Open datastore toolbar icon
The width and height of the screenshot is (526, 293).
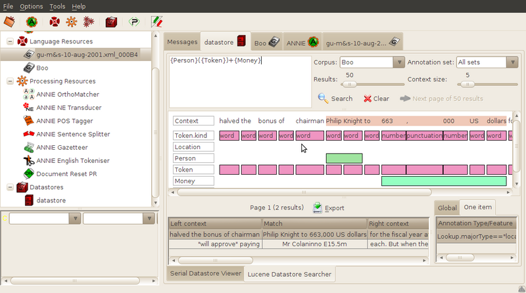click(x=111, y=22)
